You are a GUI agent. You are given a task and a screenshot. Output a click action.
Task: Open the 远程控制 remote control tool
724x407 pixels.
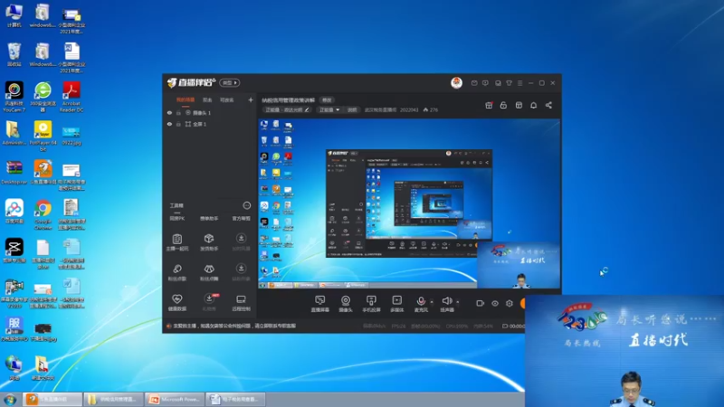click(241, 302)
